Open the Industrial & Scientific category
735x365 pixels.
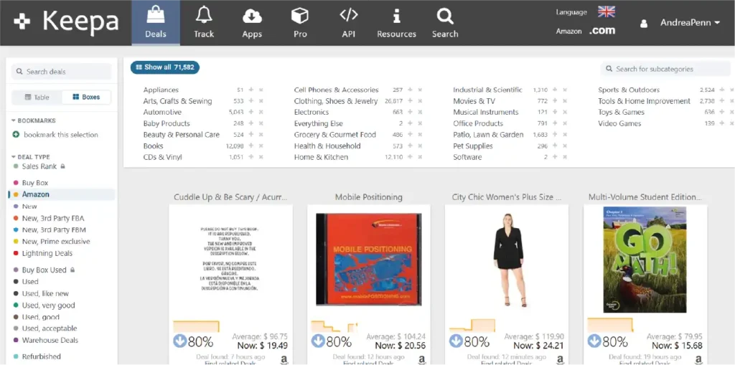point(487,90)
